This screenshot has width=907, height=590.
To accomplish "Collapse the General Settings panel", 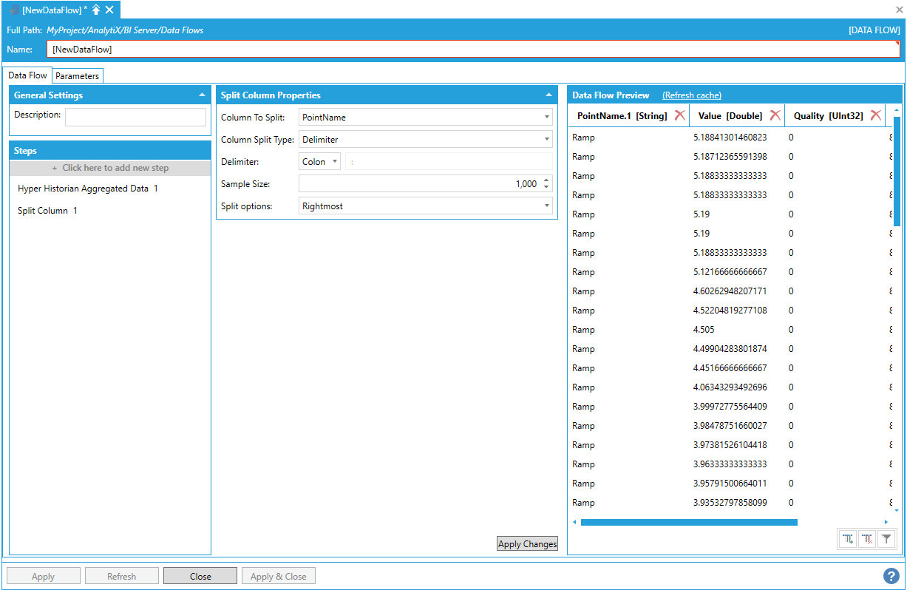I will [x=202, y=95].
